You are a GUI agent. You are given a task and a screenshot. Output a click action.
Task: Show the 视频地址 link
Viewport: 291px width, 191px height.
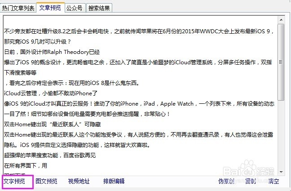pyautogui.click(x=79, y=181)
